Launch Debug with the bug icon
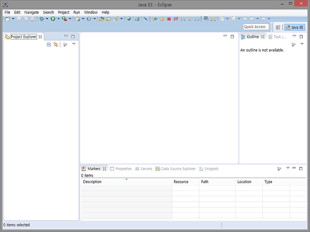310x232 pixels. (x=41, y=19)
